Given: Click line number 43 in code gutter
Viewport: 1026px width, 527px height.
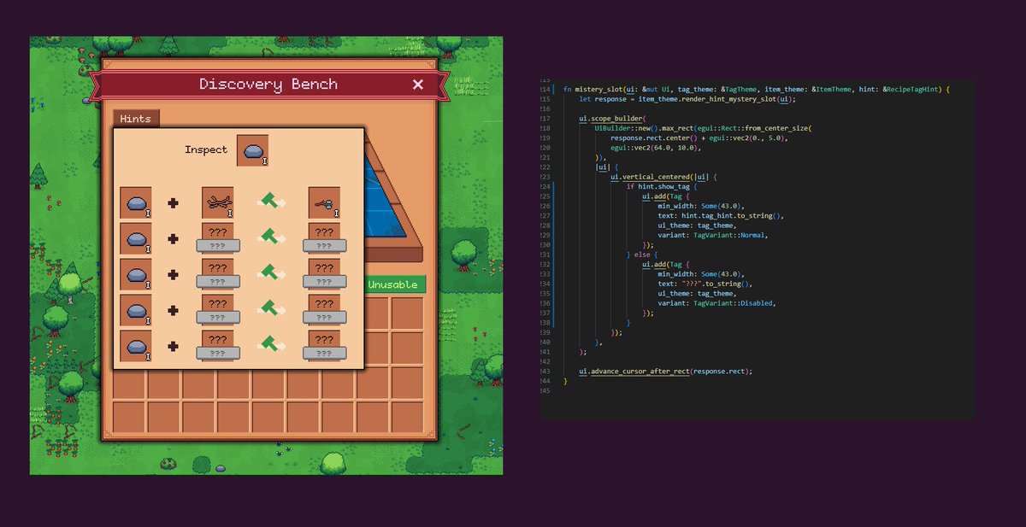Looking at the screenshot, I should [545, 372].
